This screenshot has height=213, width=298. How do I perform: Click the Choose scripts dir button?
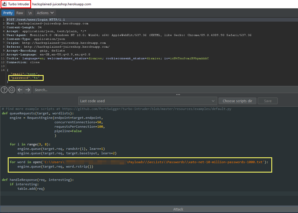[x=237, y=101]
